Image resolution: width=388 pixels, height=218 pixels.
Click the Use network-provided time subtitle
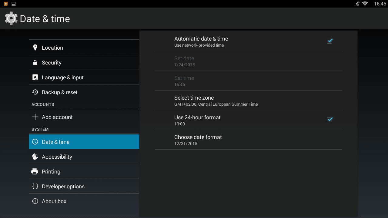point(199,45)
